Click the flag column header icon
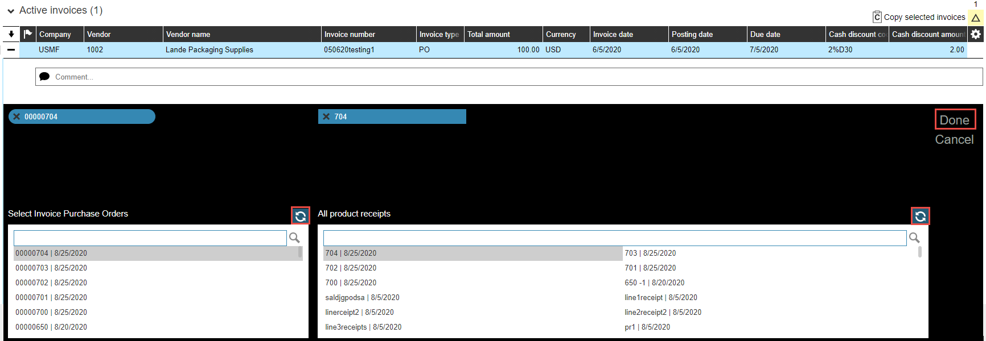The image size is (986, 341). click(28, 34)
